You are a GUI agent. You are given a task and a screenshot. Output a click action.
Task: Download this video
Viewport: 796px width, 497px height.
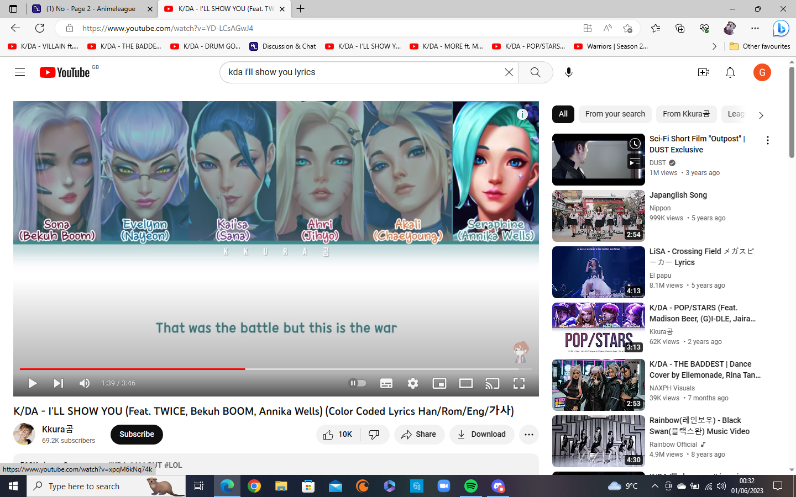tap(481, 435)
